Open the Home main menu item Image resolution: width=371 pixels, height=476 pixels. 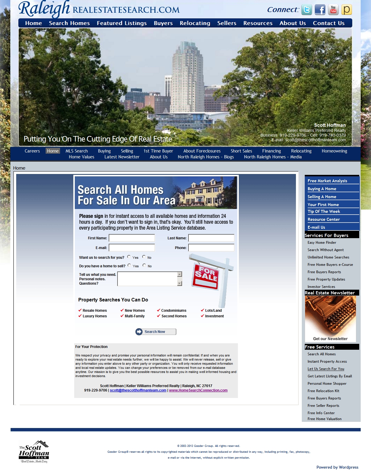pyautogui.click(x=34, y=23)
